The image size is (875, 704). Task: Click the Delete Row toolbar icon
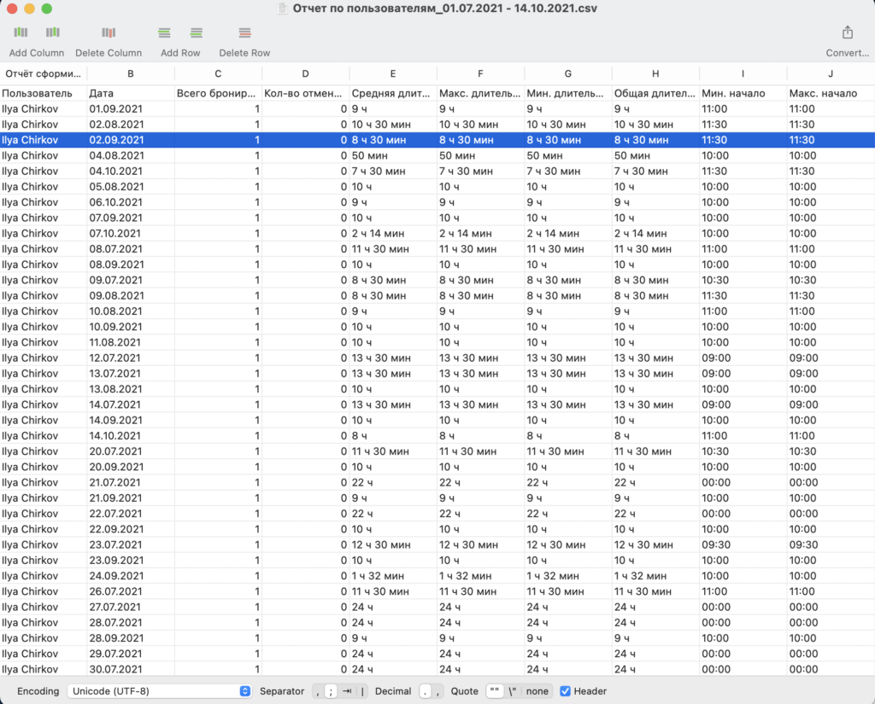pyautogui.click(x=245, y=33)
